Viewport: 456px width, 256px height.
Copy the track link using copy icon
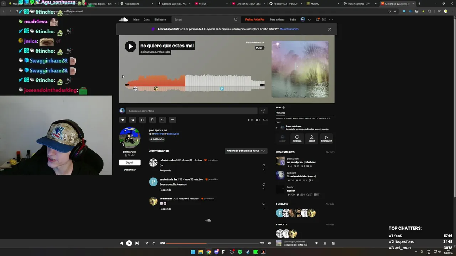pos(152,120)
